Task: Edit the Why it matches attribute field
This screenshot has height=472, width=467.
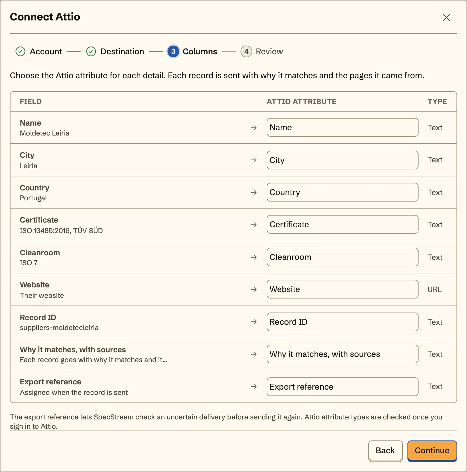Action: tap(342, 354)
